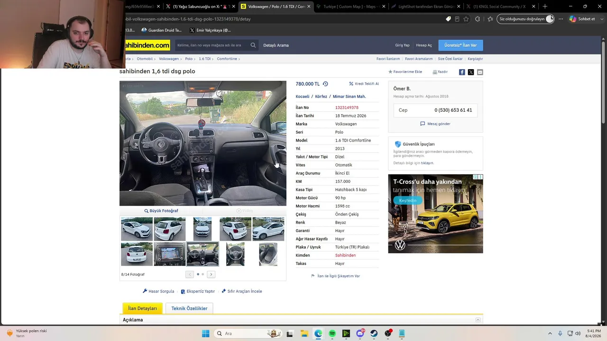Open the browser extensions puzzle icon
The width and height of the screenshot is (607, 341).
(478, 19)
